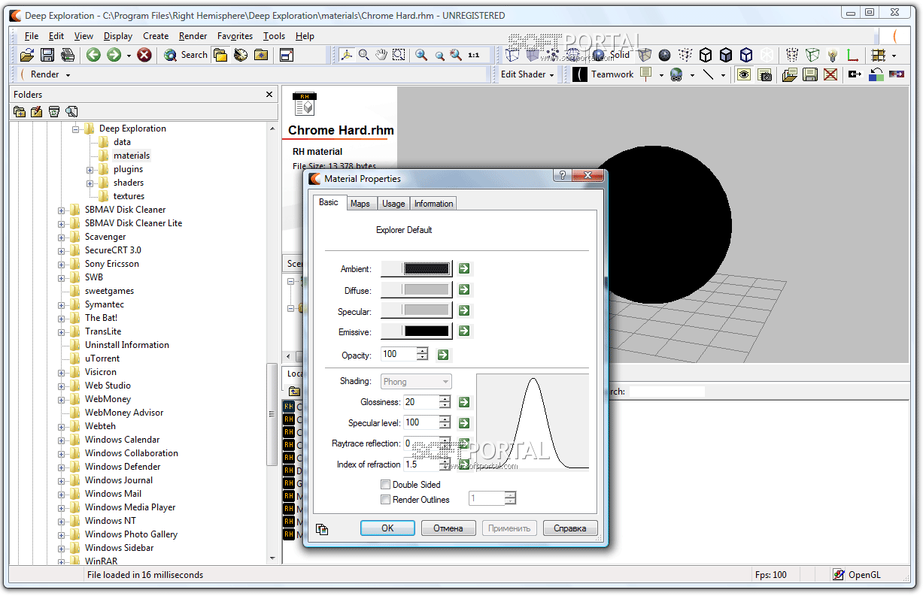Open the Tools menu
The height and width of the screenshot is (596, 923).
pyautogui.click(x=275, y=35)
